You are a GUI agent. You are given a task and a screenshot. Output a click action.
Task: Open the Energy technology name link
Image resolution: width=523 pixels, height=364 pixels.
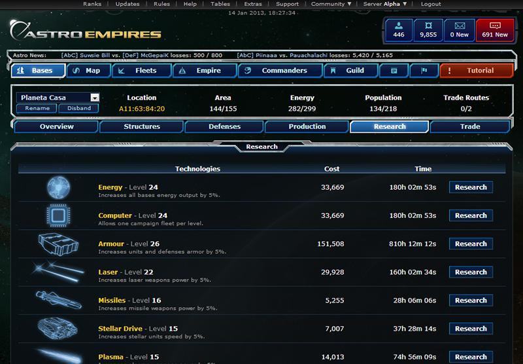click(x=110, y=187)
